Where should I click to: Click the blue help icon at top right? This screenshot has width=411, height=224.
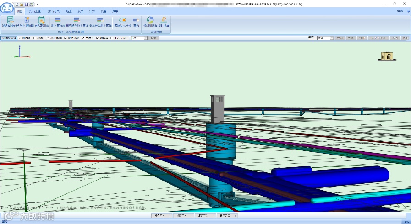(x=408, y=11)
